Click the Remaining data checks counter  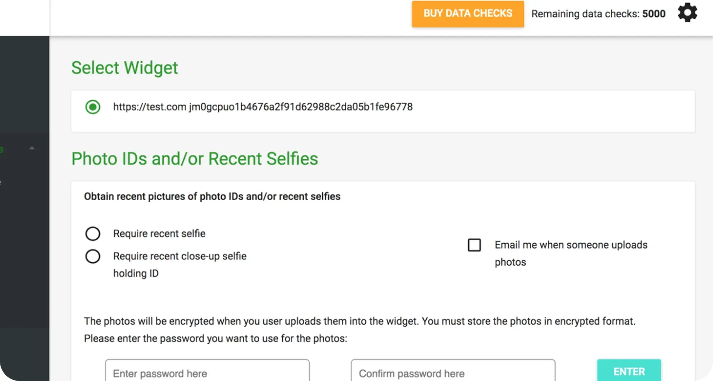[598, 14]
